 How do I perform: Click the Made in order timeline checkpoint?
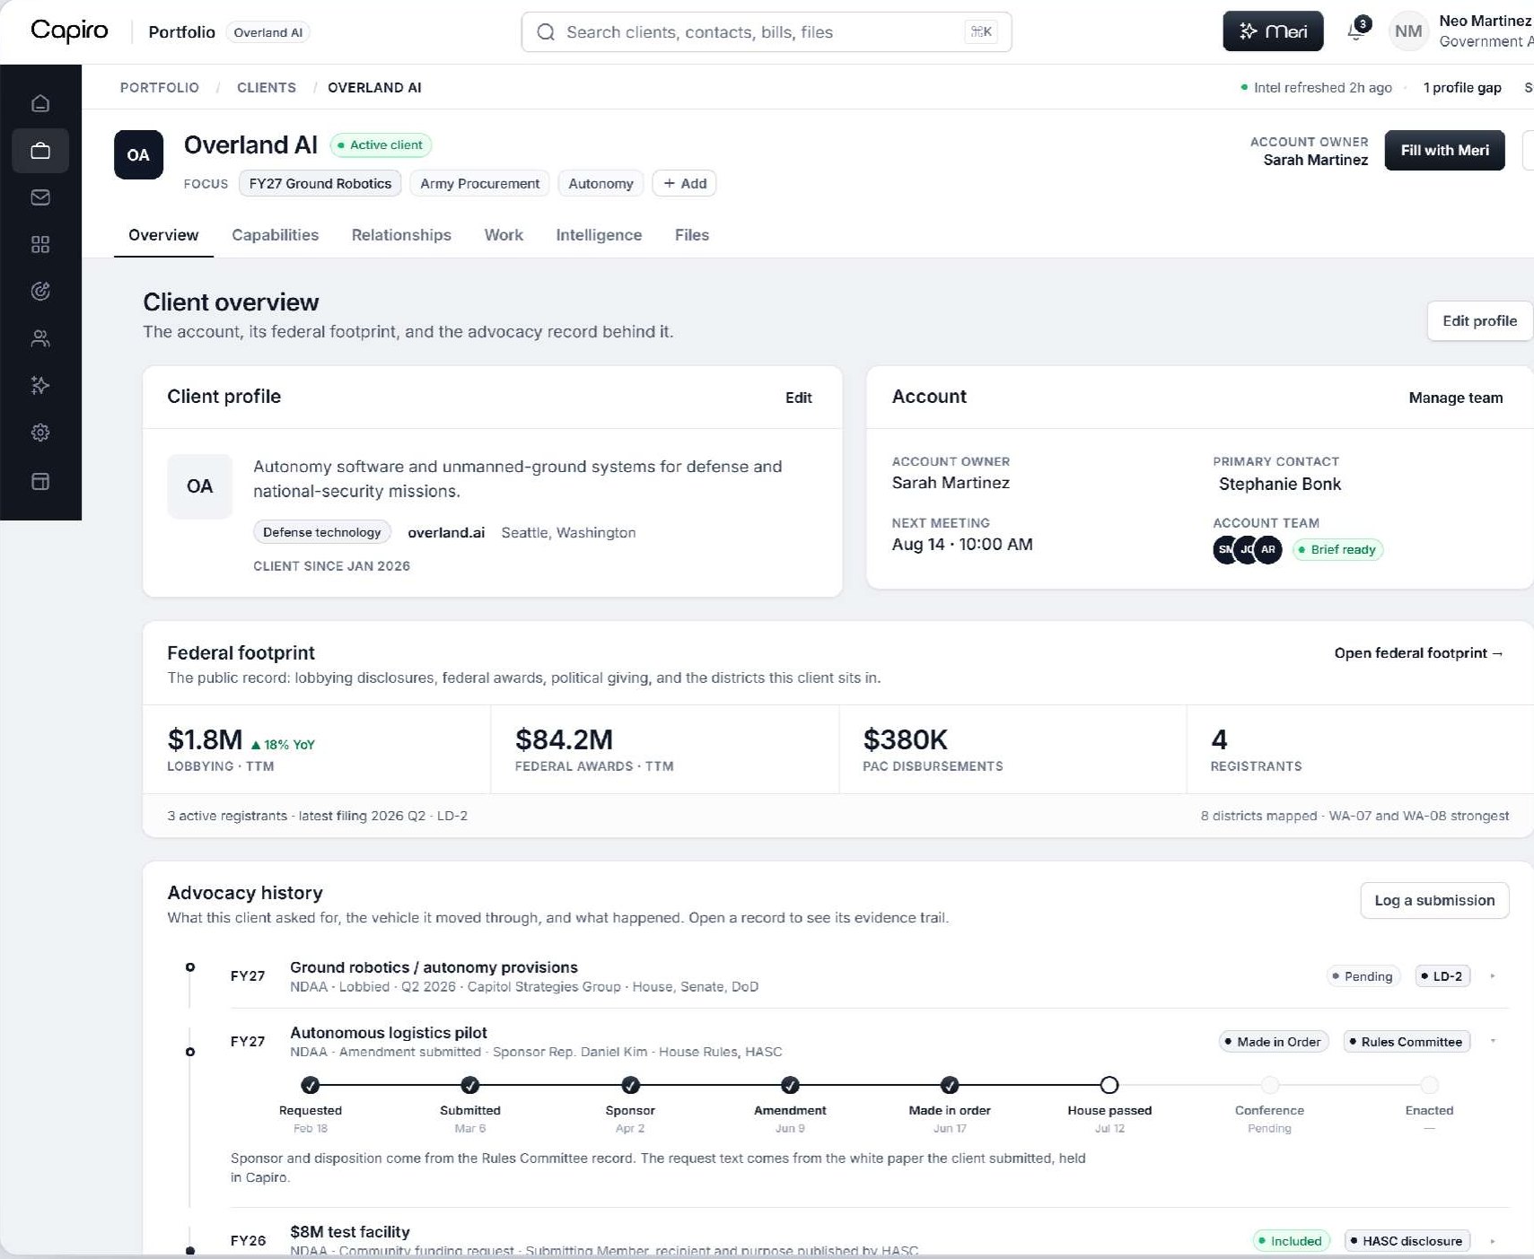click(x=950, y=1085)
